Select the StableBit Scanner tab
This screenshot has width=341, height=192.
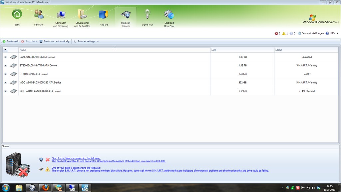126,18
